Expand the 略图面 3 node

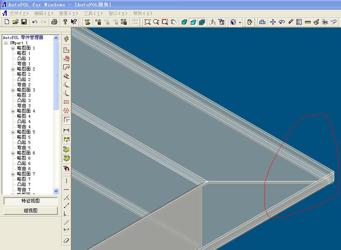[13, 90]
